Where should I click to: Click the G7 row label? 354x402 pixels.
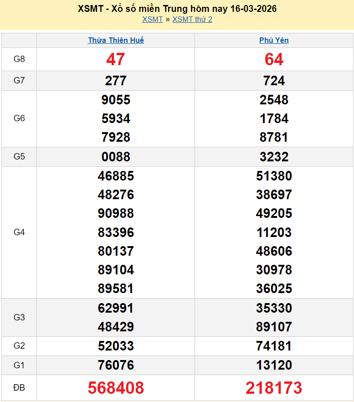(x=19, y=81)
